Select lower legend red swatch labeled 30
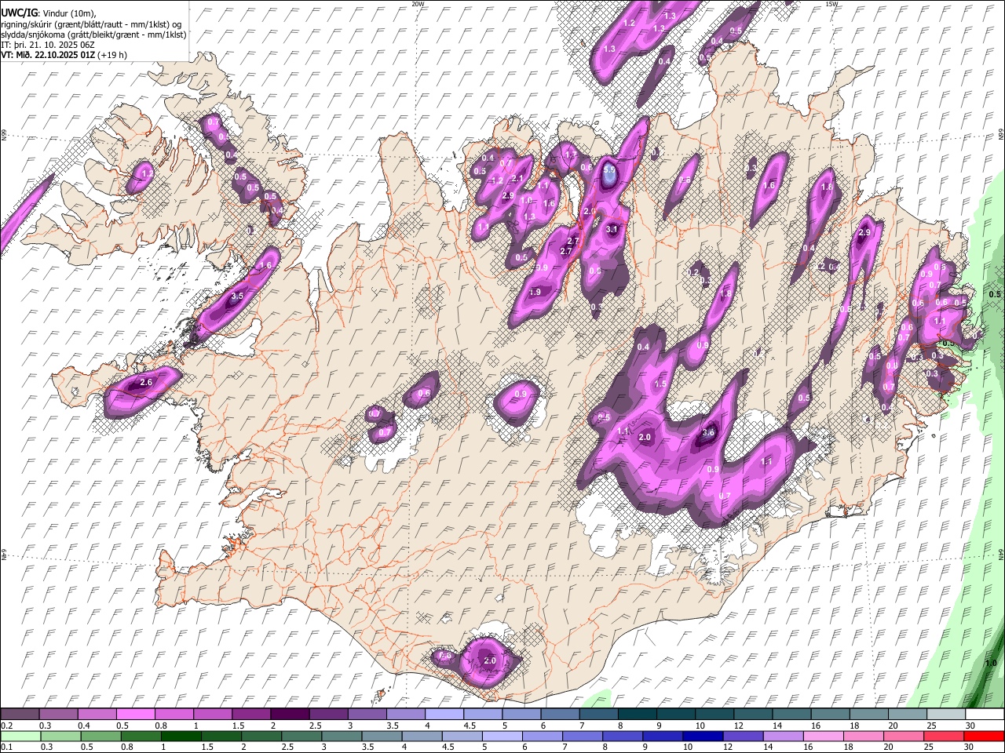The image size is (1005, 753). 985,736
